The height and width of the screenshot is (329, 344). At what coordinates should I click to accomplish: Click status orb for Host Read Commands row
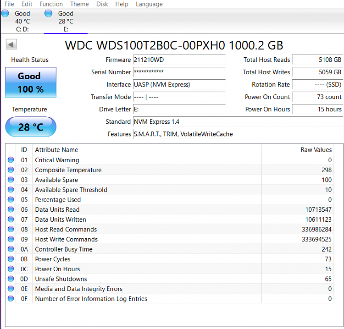point(11,229)
